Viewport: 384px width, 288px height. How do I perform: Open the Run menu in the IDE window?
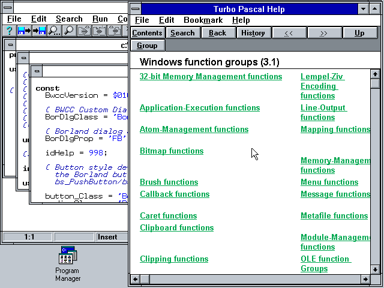point(100,19)
